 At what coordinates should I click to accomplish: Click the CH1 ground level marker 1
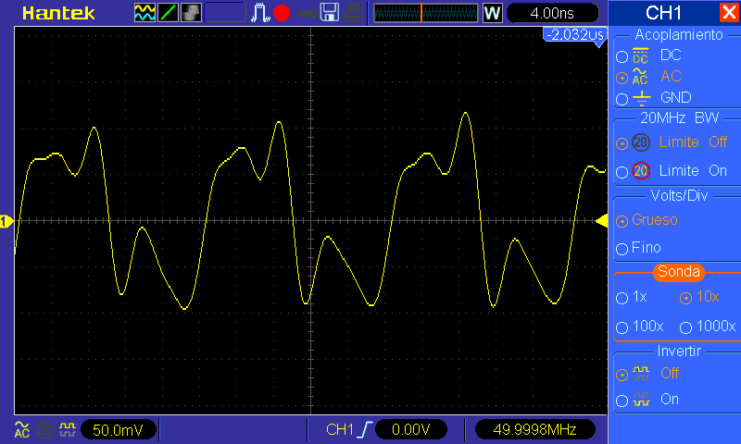click(x=6, y=221)
